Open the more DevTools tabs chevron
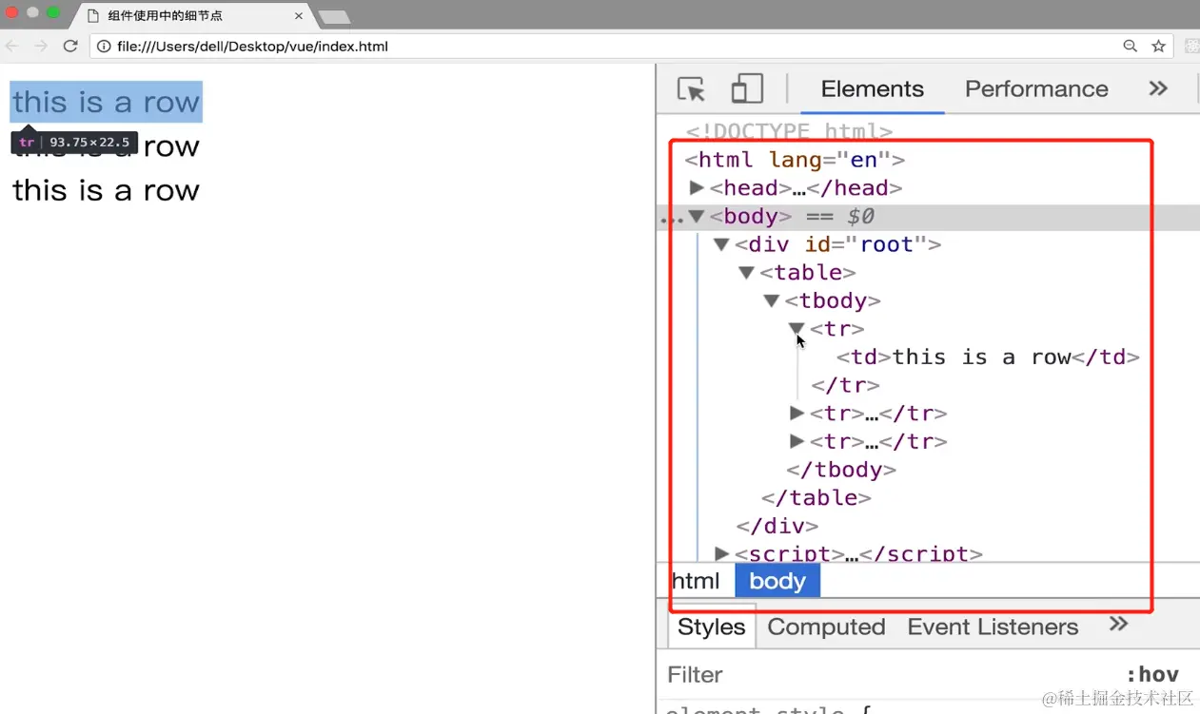1200x714 pixels. (1158, 88)
